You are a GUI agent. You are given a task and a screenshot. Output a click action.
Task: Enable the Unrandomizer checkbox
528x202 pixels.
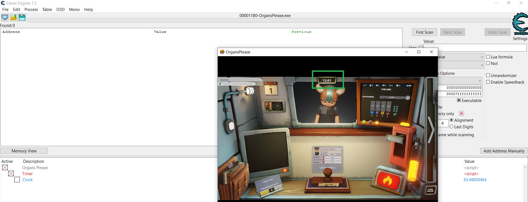(488, 75)
